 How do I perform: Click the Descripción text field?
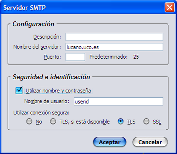click(115, 37)
